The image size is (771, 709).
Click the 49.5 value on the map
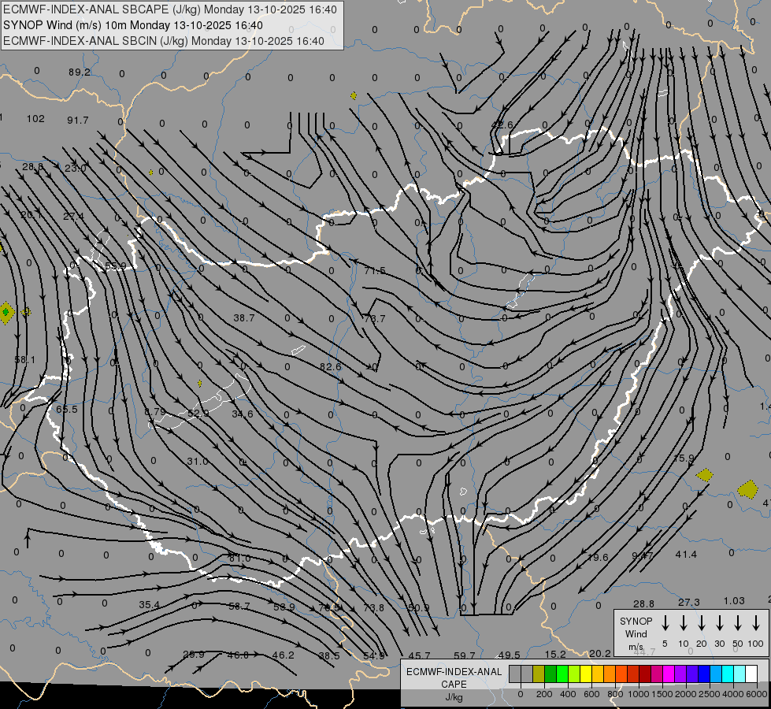pos(509,655)
